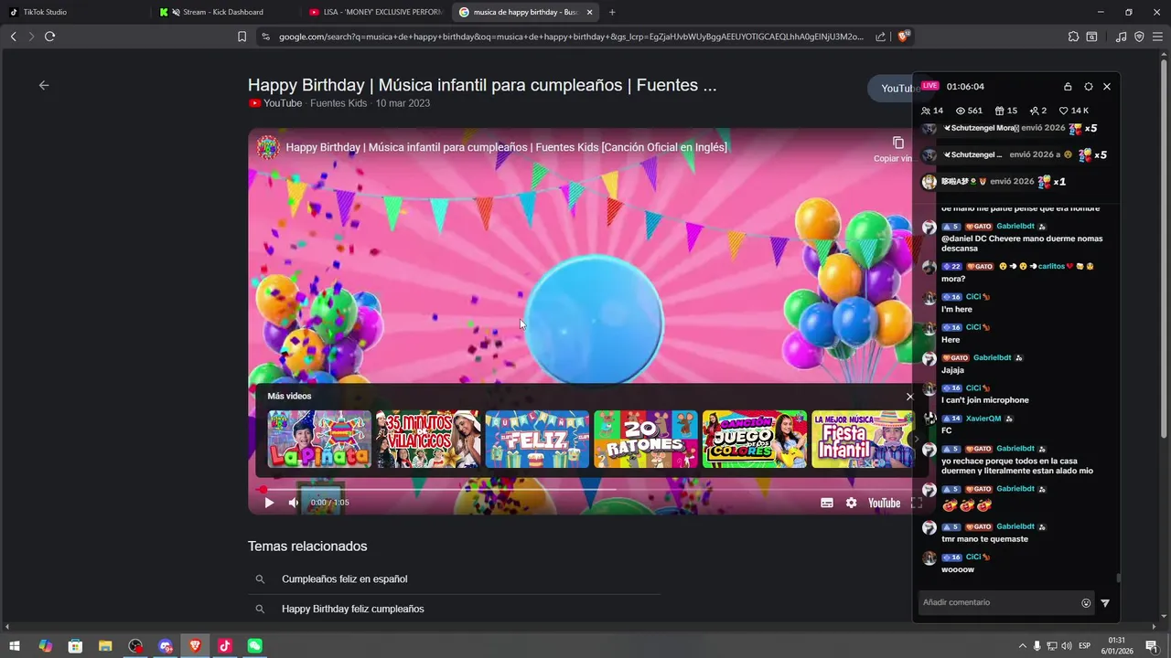Click the Fuentes Kids channel avatar in player

268,147
